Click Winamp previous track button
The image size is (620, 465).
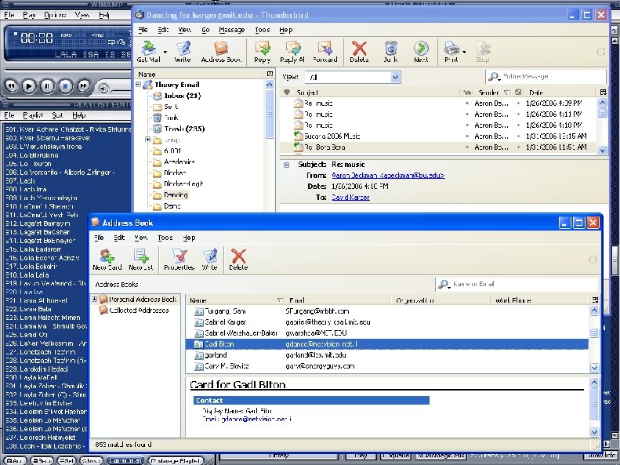pyautogui.click(x=11, y=85)
